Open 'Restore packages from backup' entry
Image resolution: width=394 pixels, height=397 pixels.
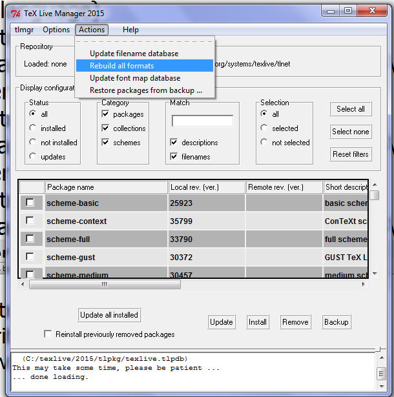[145, 90]
